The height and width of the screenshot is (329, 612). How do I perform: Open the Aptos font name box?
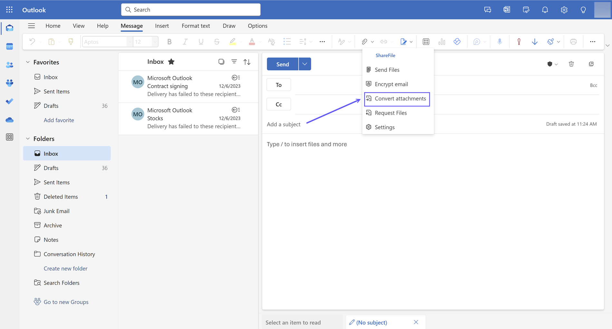107,42
